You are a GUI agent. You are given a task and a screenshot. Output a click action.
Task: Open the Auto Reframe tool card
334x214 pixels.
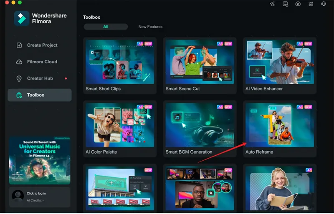[x=280, y=129]
